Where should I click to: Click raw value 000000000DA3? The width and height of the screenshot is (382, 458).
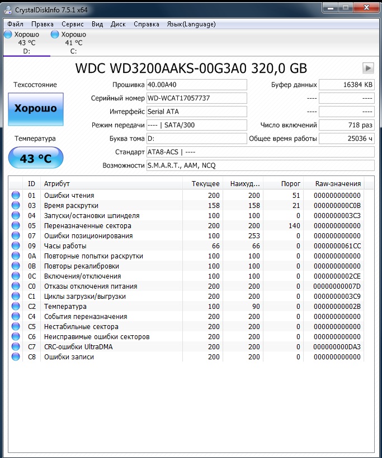337,346
